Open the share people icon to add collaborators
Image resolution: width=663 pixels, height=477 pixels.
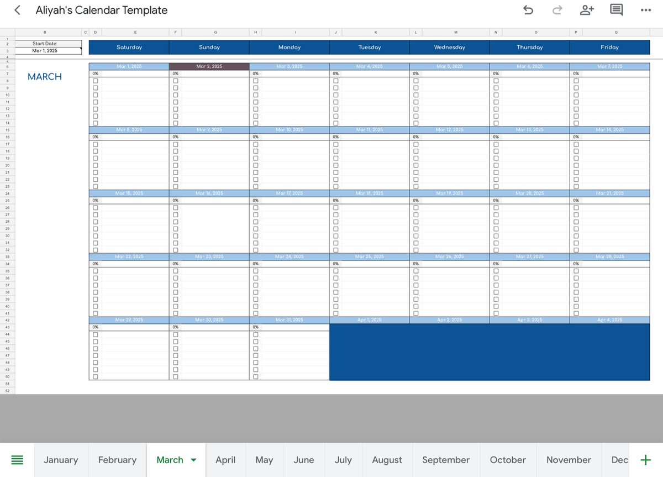(x=587, y=10)
